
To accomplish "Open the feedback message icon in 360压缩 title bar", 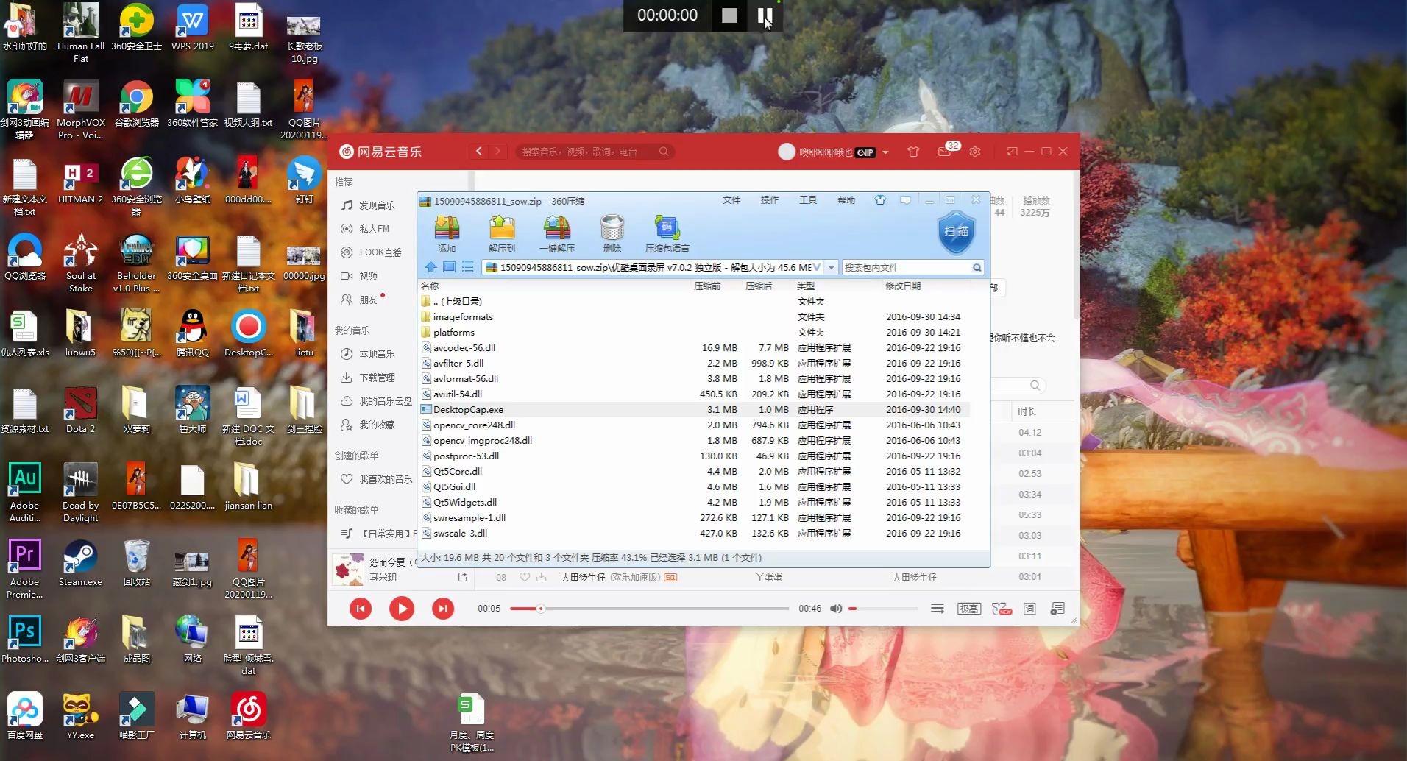I will (905, 199).
